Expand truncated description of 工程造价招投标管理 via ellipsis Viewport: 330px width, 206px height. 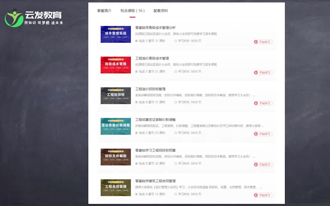coord(254,95)
